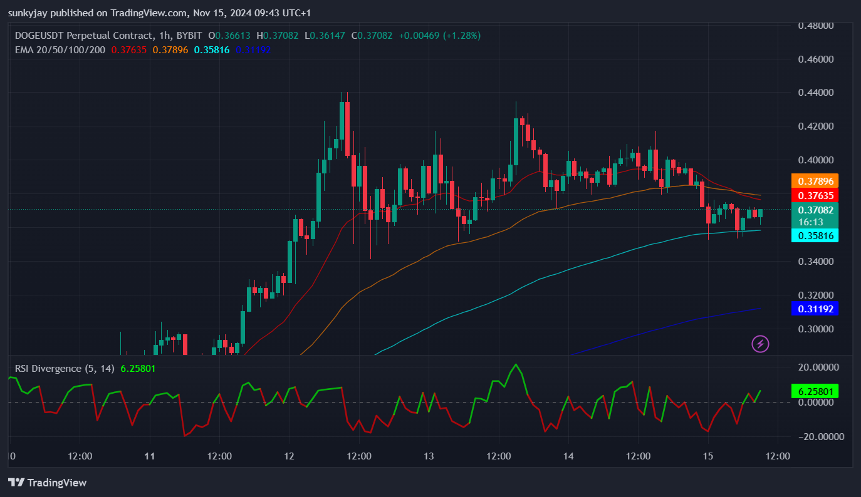Open the TradingView logo at the chart bottom

[x=47, y=483]
